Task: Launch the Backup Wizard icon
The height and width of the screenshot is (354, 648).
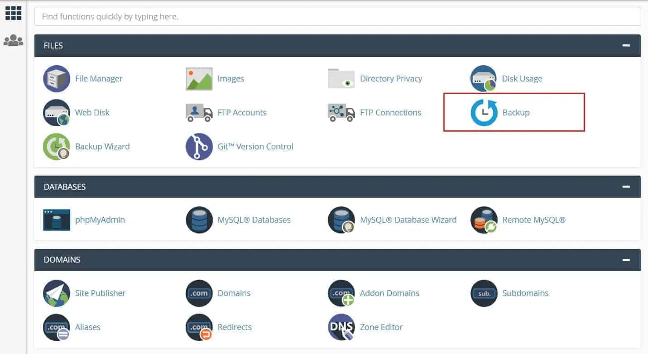Action: click(x=57, y=147)
